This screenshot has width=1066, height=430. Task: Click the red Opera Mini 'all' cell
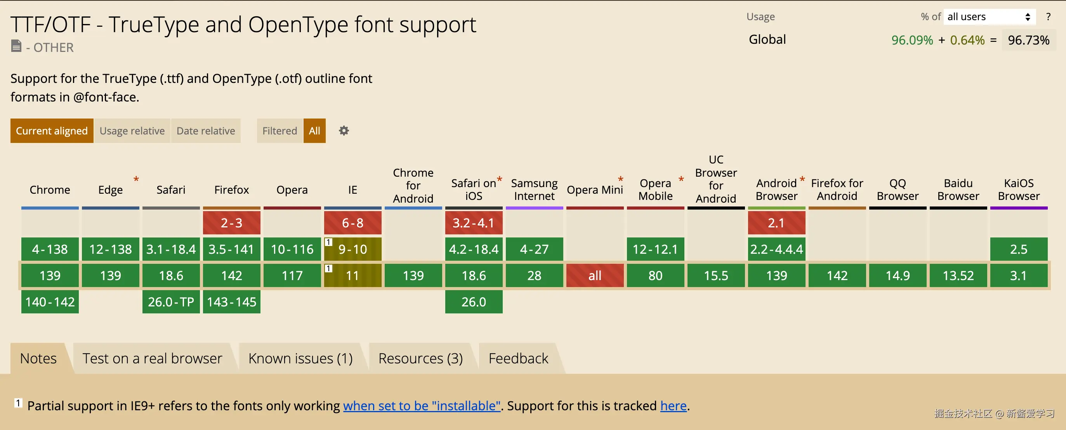595,275
